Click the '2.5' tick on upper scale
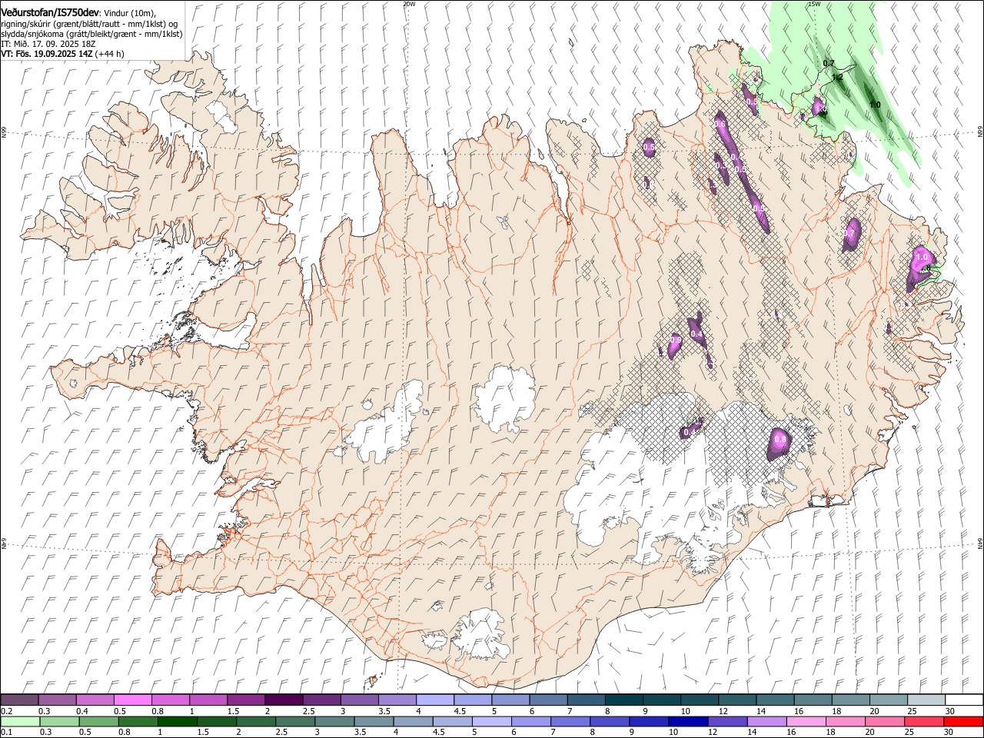This screenshot has width=984, height=738. tap(308, 711)
